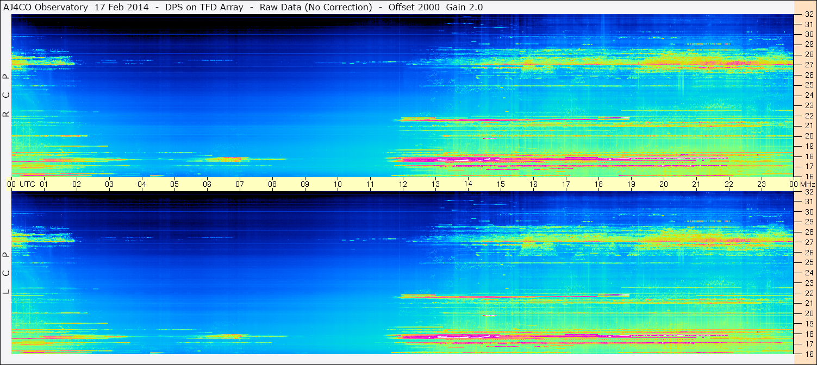The height and width of the screenshot is (365, 817).
Task: Select 16 MHz tick on RCP frequency scale
Action: (x=808, y=177)
